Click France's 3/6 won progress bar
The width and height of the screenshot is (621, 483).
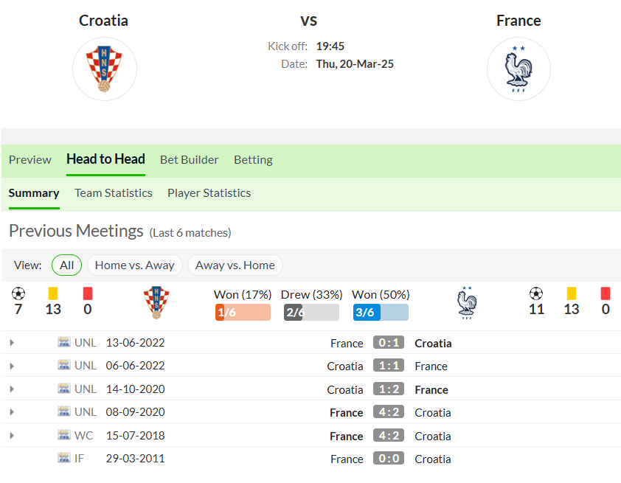coord(381,312)
